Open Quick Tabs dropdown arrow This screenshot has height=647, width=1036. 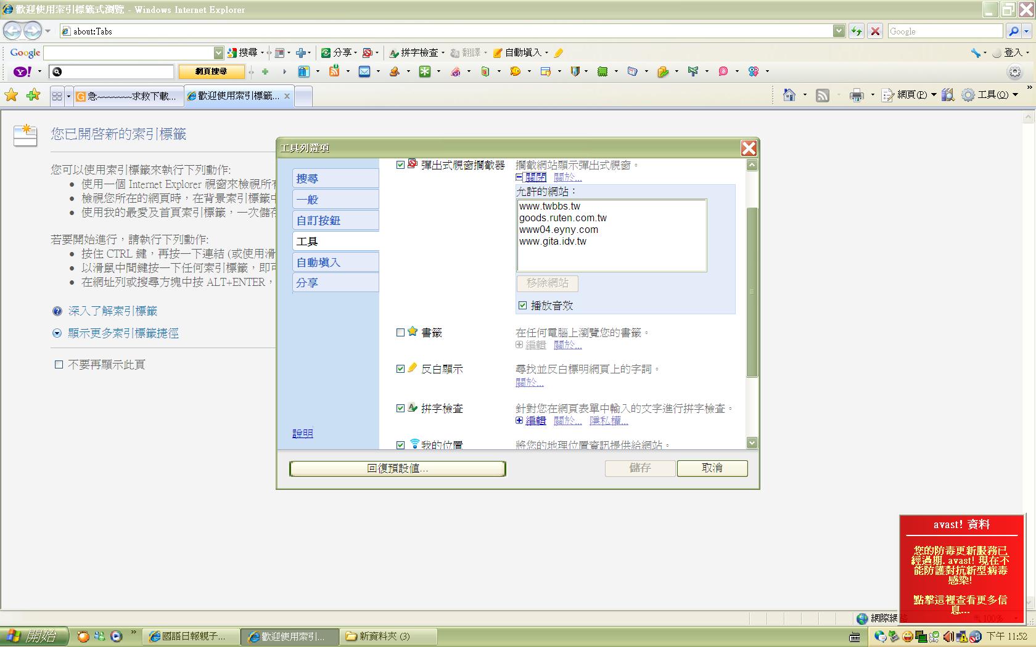coord(68,96)
